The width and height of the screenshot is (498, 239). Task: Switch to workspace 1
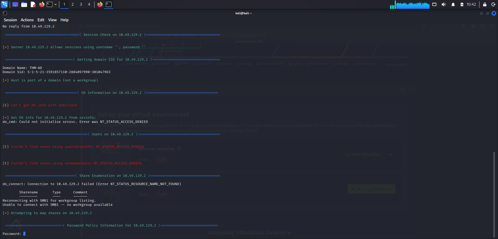[64, 4]
